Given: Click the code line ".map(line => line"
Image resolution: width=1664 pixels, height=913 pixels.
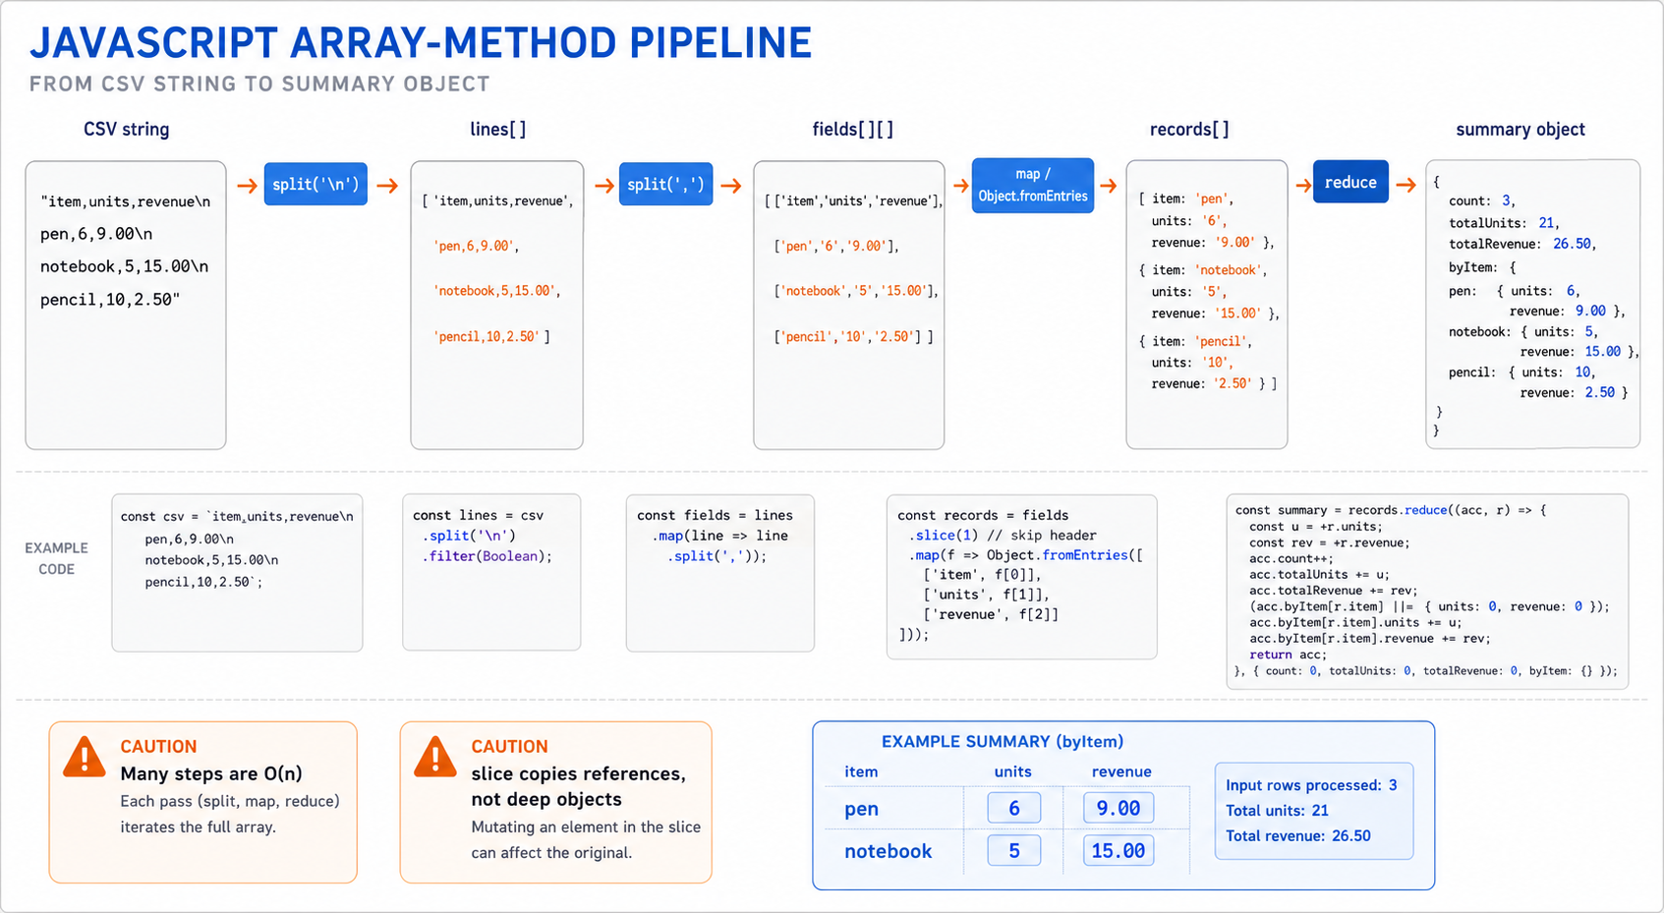Looking at the screenshot, I should click(719, 536).
